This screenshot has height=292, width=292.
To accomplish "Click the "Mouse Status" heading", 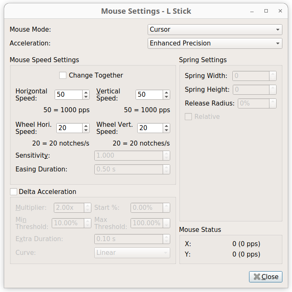I will pos(200,229).
